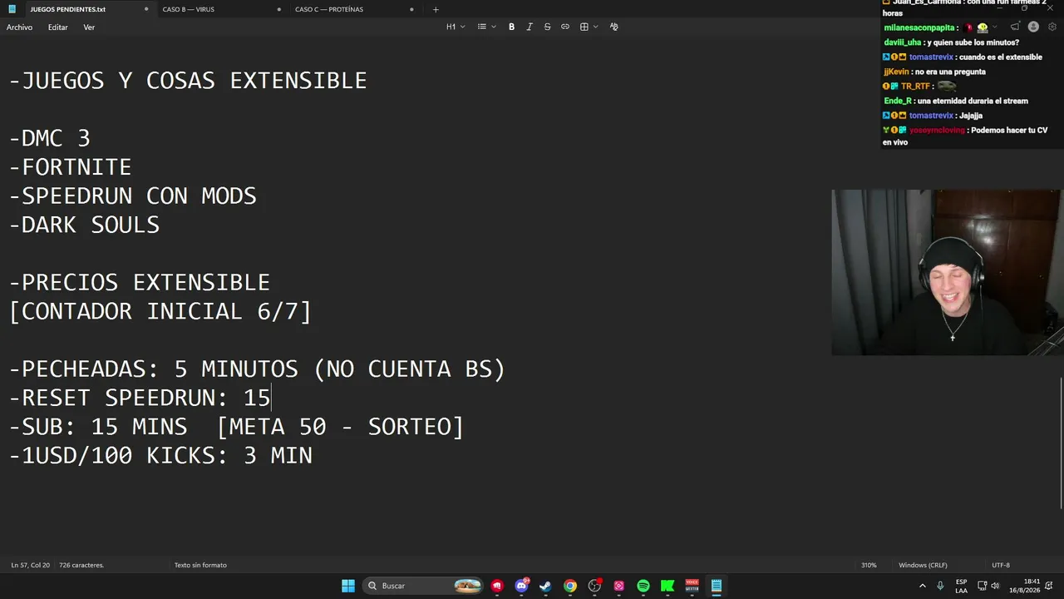1064x599 pixels.
Task: Click the "Texto sin formato" status text
Action: click(200, 565)
